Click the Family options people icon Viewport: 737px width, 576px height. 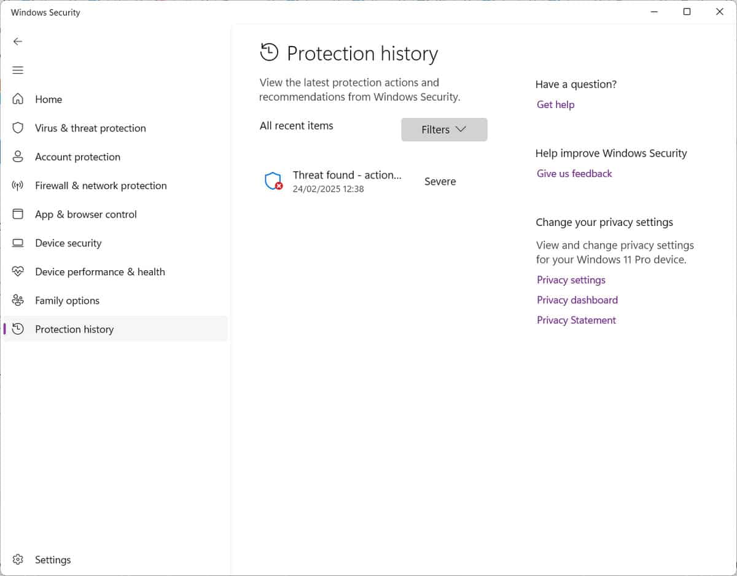pos(18,300)
